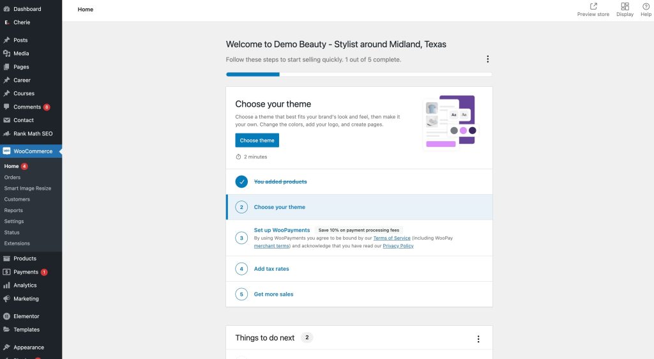Click the Help question mark icon
654x359 pixels.
(x=646, y=6)
